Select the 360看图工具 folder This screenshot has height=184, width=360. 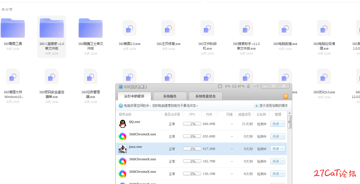coord(13,28)
